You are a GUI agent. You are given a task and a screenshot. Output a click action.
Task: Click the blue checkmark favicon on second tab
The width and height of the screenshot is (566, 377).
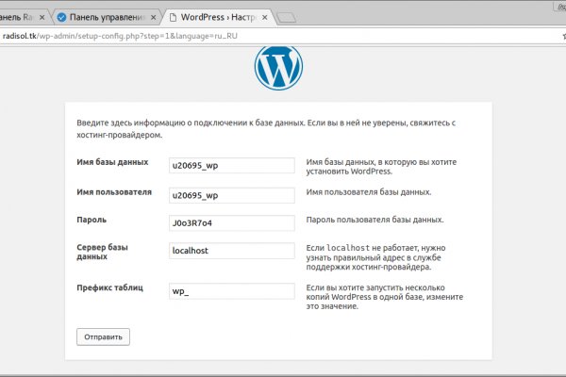click(x=61, y=17)
